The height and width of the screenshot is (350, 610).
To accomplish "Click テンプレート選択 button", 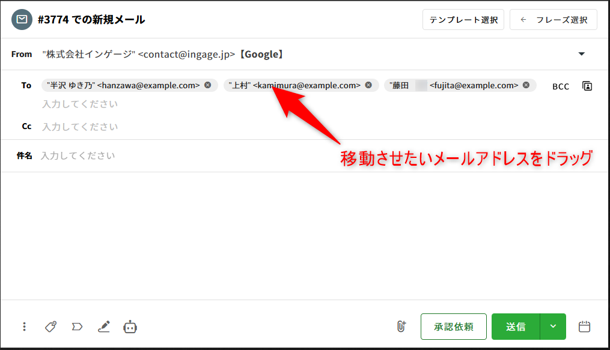I will click(x=463, y=20).
